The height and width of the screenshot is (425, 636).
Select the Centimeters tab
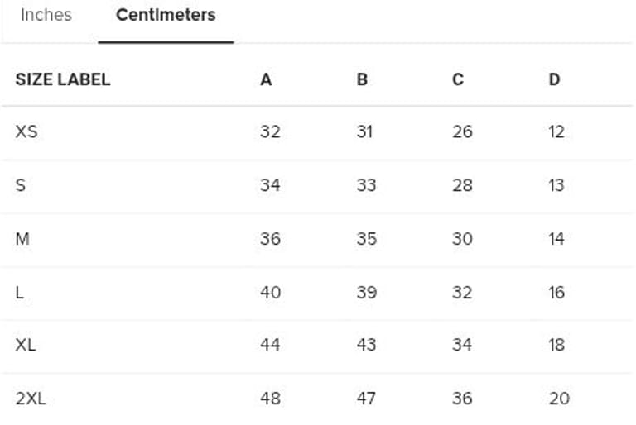point(166,15)
